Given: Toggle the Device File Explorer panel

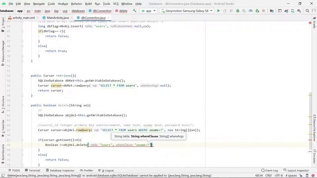Looking at the screenshot, I should click(315, 128).
